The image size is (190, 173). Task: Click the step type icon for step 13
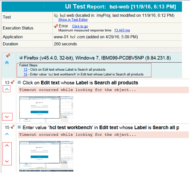coord(19,82)
